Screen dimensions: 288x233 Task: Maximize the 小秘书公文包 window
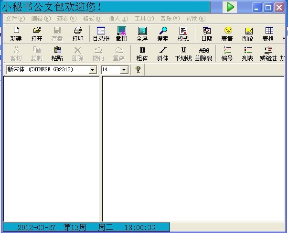(268, 8)
